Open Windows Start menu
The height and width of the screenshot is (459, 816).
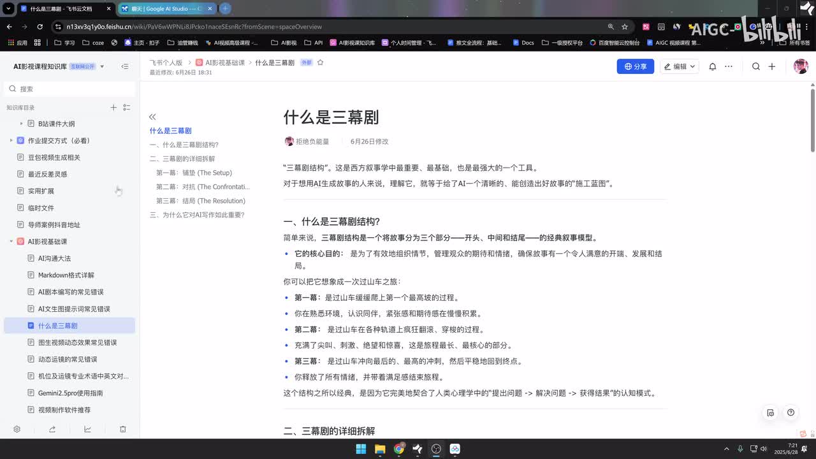[x=361, y=449]
